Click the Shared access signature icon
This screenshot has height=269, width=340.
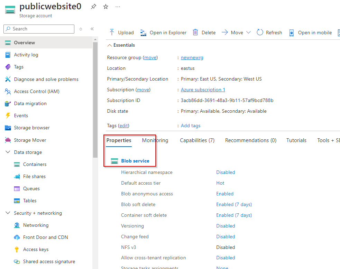(17, 262)
